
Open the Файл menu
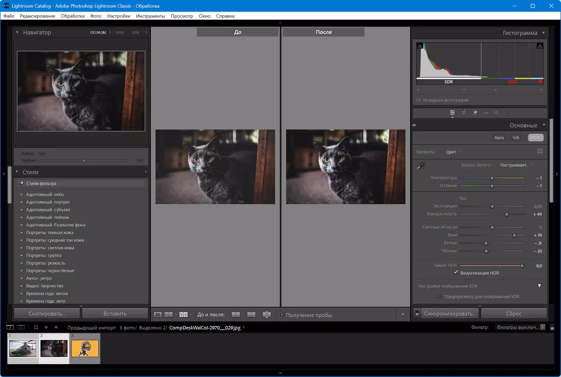pos(9,16)
